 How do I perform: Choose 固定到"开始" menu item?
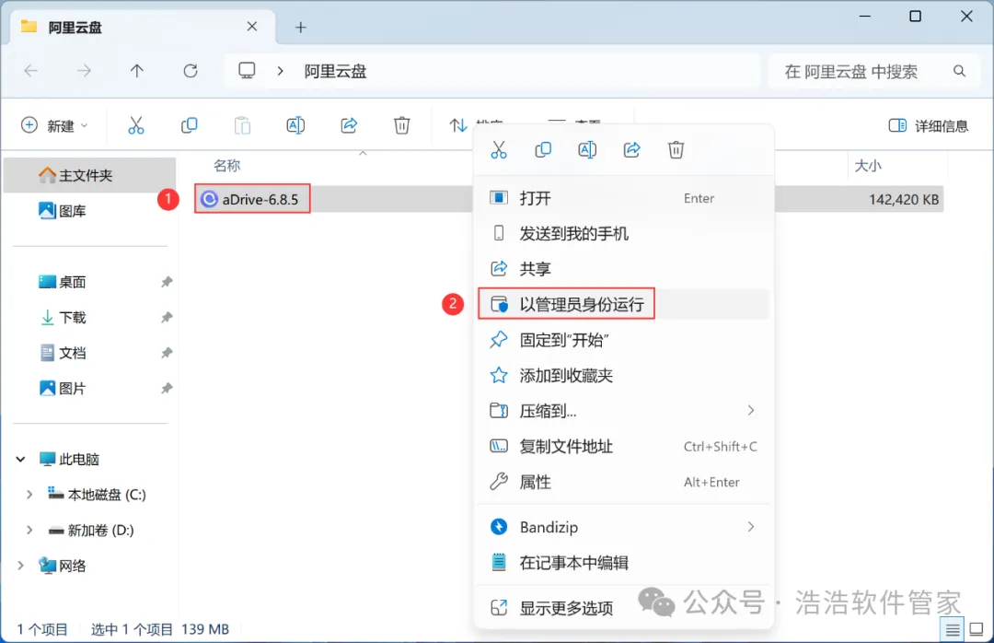[624, 340]
